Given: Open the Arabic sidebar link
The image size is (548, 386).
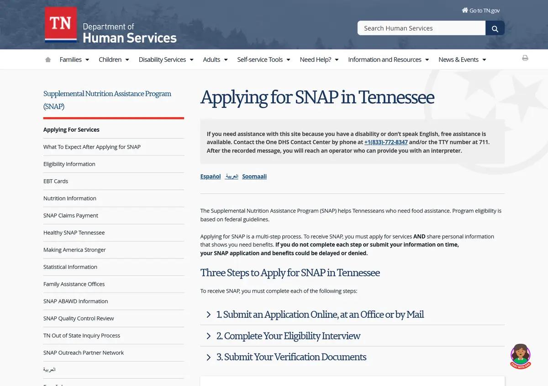Looking at the screenshot, I should (x=49, y=370).
